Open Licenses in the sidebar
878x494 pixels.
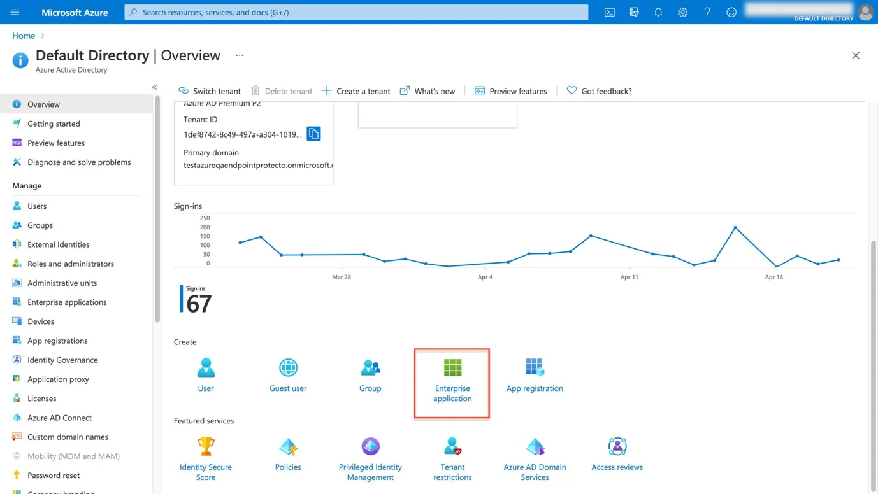click(76, 399)
